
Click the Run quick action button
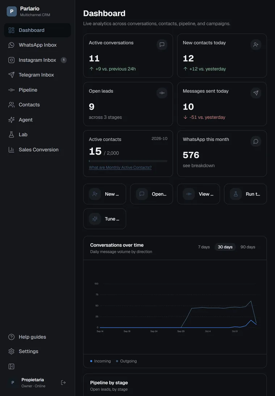(245, 194)
